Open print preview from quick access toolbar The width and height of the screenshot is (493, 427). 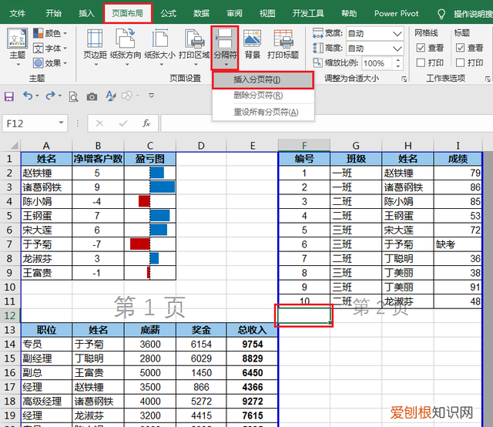tap(74, 96)
